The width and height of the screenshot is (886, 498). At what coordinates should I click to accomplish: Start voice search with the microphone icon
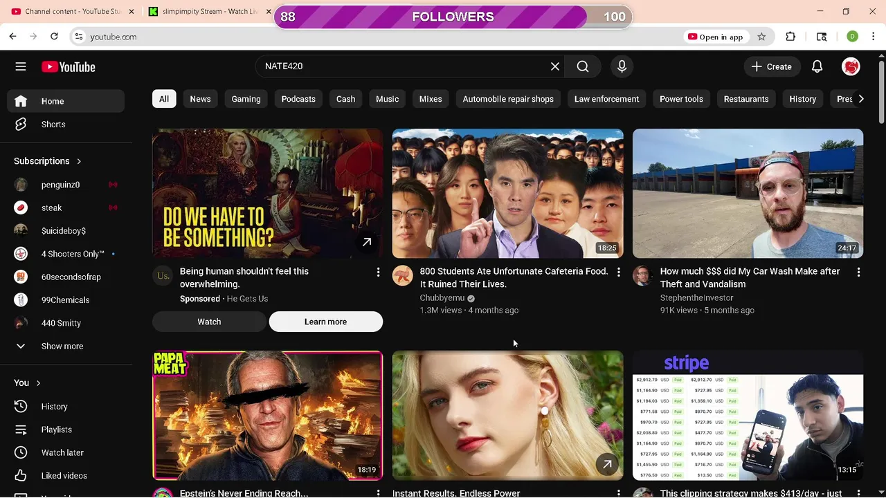point(622,66)
